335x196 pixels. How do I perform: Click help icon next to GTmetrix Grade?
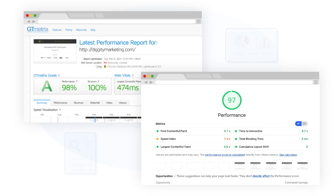tap(59, 75)
